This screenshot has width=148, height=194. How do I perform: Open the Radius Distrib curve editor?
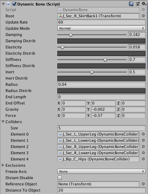(101, 91)
